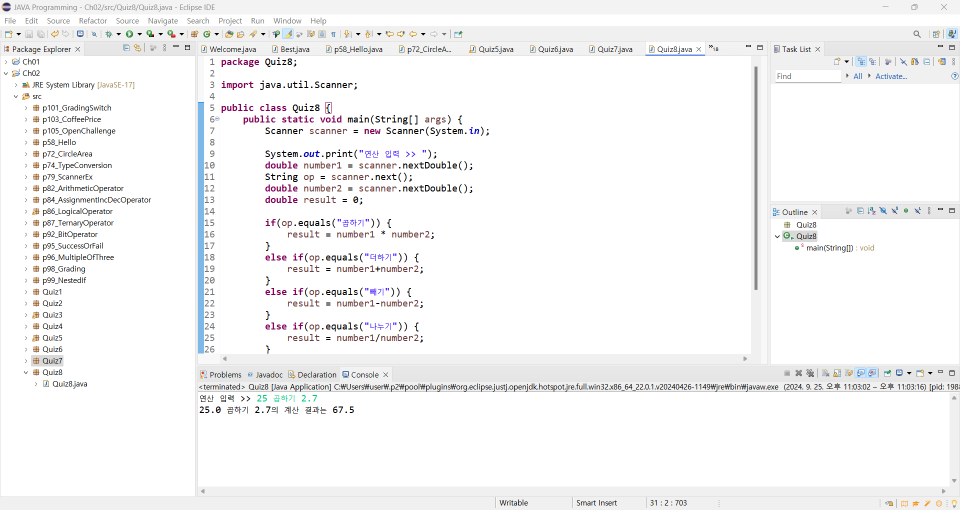The width and height of the screenshot is (960, 510).
Task: Open the New Java Package icon
Action: (194, 34)
